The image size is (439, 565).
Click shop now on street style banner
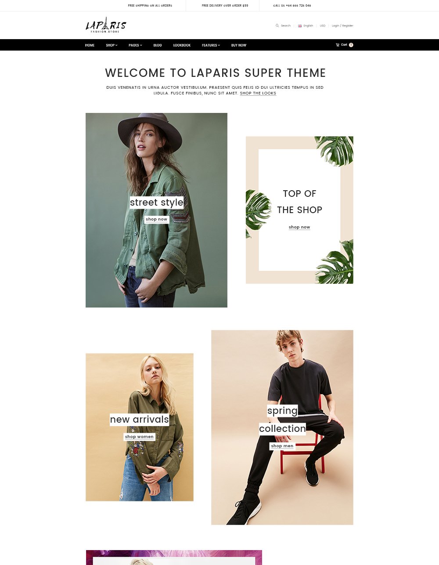(x=157, y=219)
